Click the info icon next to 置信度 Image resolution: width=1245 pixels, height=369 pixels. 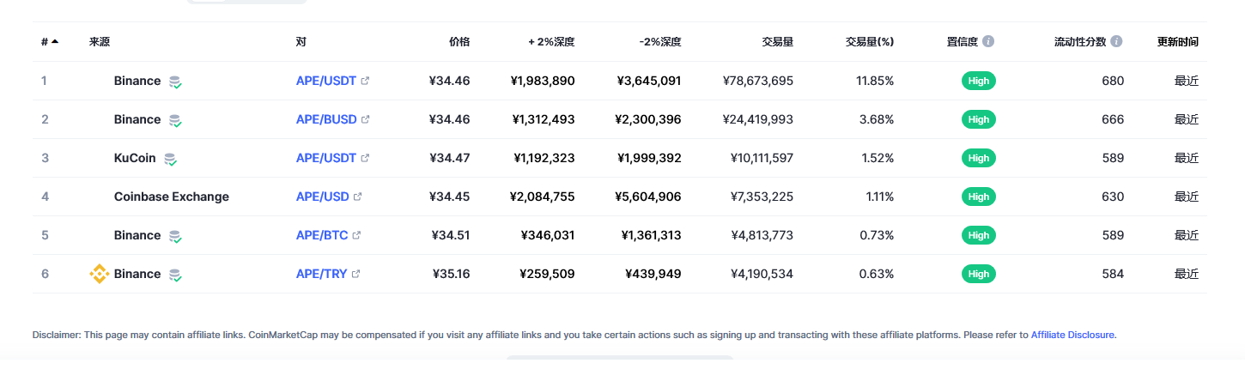click(x=988, y=41)
